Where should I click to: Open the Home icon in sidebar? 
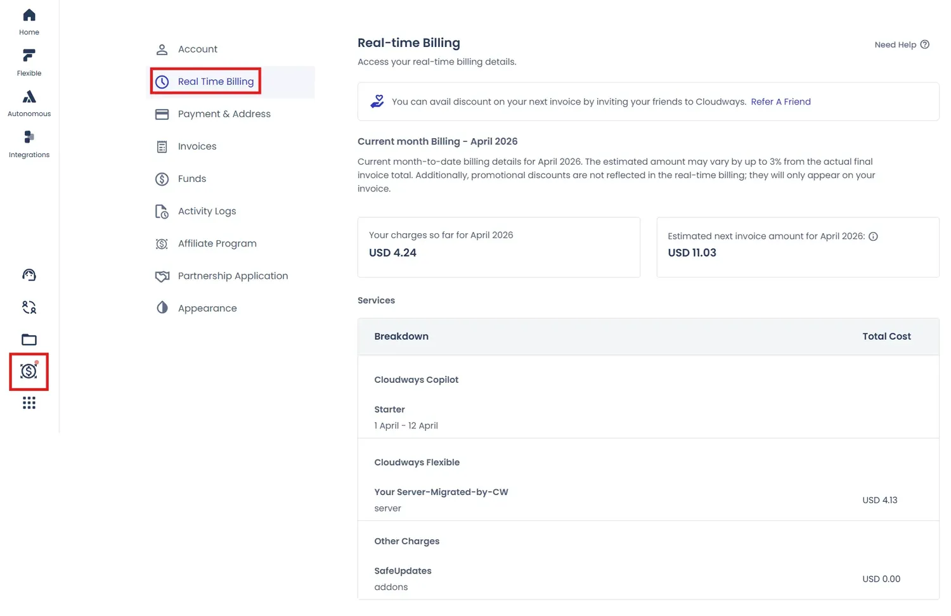click(29, 15)
